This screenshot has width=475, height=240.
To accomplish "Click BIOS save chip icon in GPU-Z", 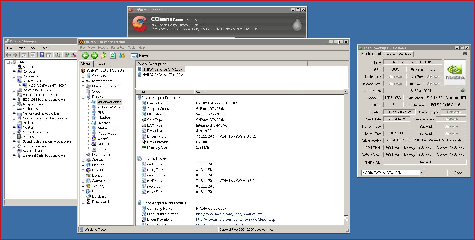I will pos(463,91).
